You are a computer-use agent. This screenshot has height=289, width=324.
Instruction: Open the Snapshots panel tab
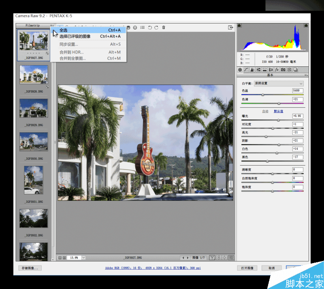(x=296, y=70)
